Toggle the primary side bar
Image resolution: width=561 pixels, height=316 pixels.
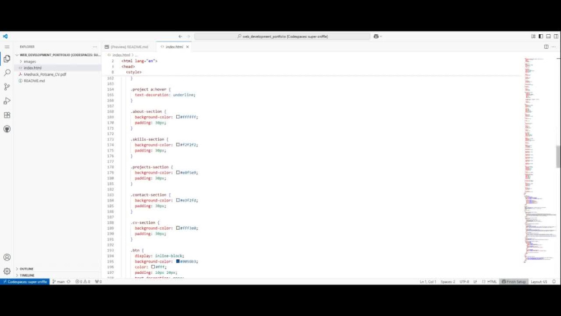[541, 36]
